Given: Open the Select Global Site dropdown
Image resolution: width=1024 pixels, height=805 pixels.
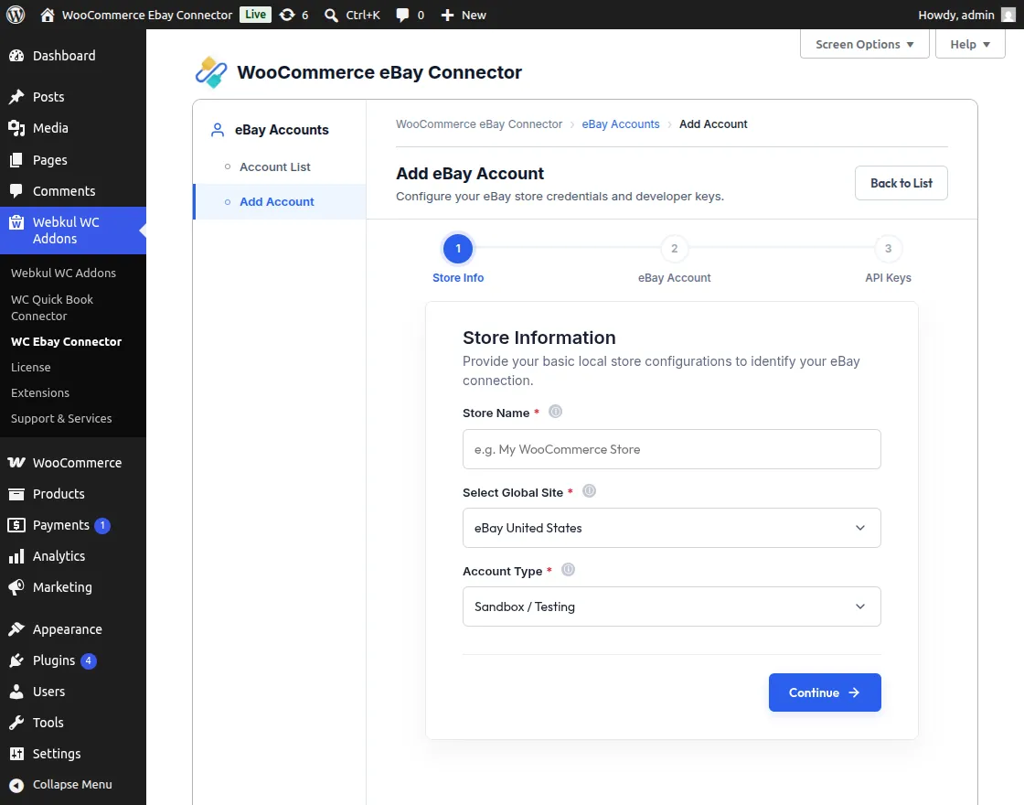Looking at the screenshot, I should point(671,528).
